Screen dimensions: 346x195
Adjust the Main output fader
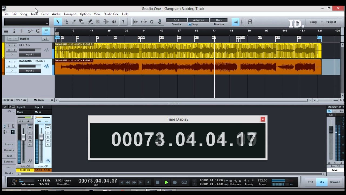(x=331, y=130)
